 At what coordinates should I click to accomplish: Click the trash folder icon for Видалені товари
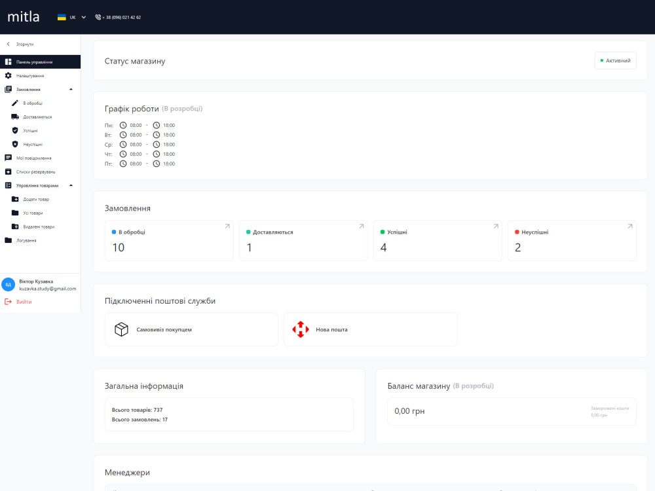(15, 227)
